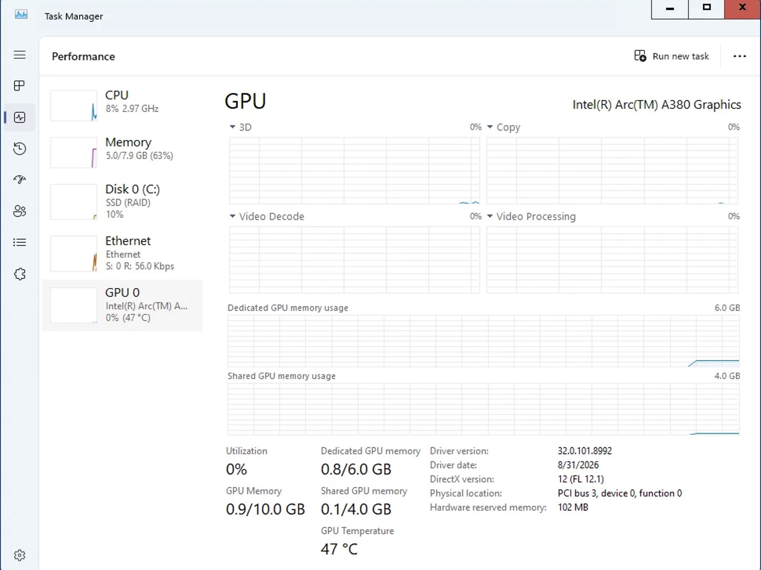
Task: Click hardware reserved memory 102 MB
Action: pyautogui.click(x=573, y=507)
